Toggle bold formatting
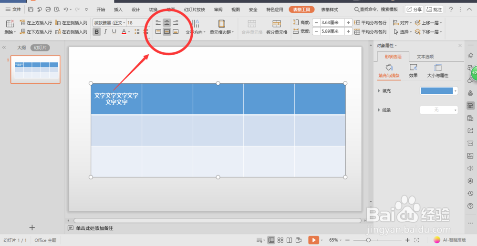Screen dimensions: 477x246 point(96,31)
